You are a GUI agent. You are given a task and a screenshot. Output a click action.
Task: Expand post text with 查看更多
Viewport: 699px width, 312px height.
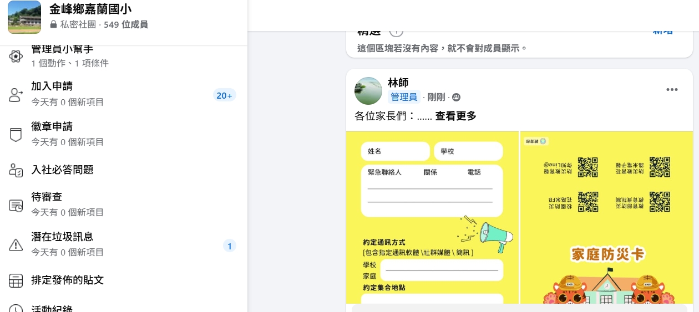click(x=455, y=116)
